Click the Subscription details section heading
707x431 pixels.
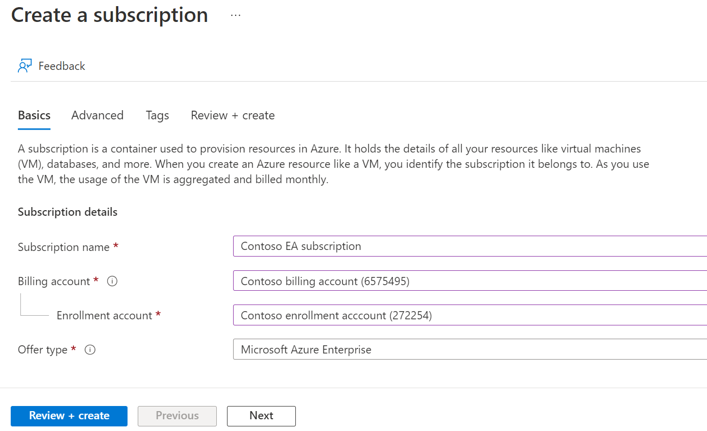click(x=67, y=212)
